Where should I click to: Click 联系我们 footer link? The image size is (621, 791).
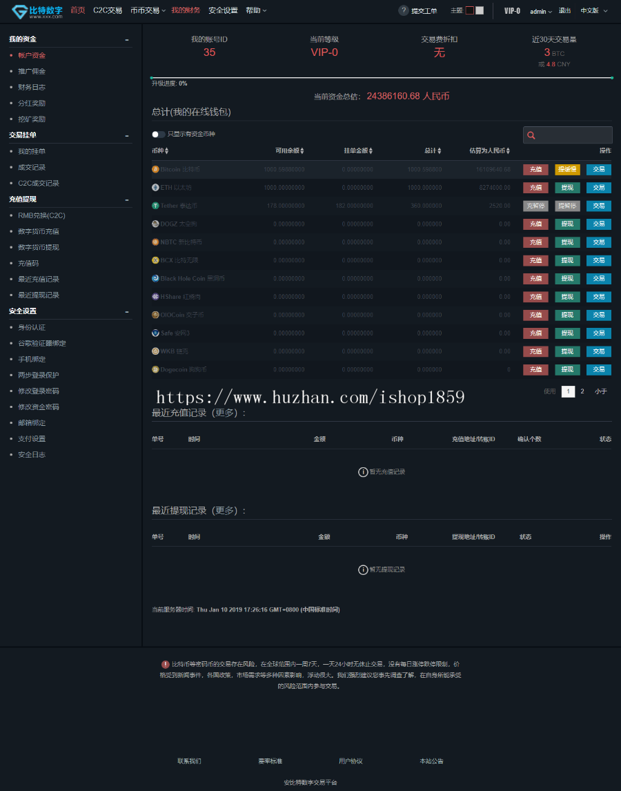tap(189, 761)
